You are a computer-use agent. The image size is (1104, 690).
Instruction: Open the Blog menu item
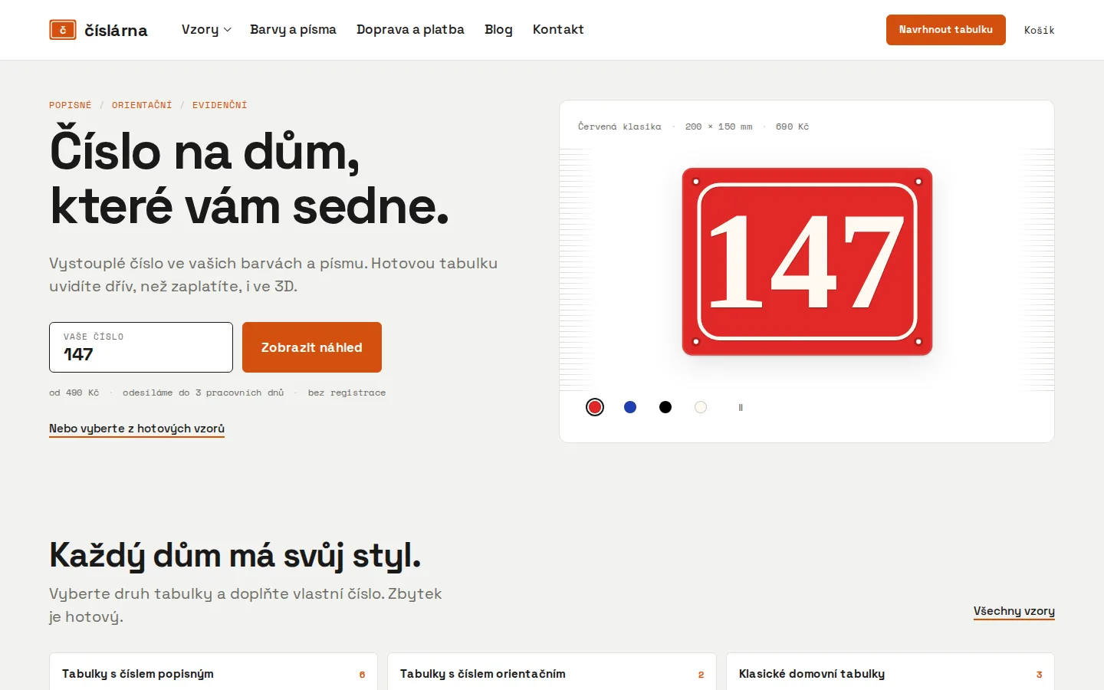coord(498,29)
